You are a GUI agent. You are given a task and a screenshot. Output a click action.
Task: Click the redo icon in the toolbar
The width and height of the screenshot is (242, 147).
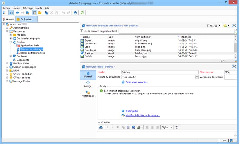click(68, 13)
